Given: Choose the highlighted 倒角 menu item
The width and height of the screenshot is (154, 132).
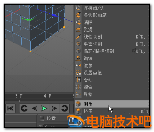Looking at the screenshot, I should point(112,104).
